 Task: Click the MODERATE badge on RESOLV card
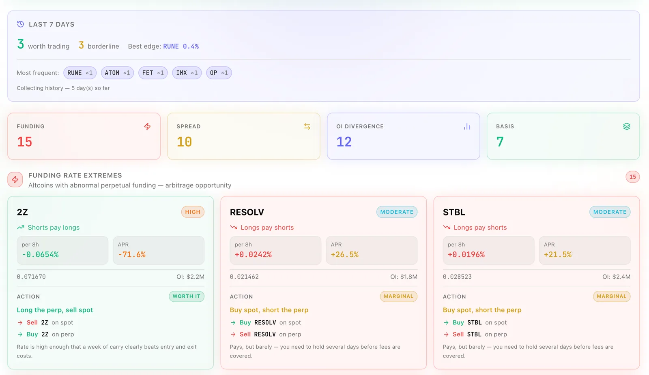click(x=397, y=212)
